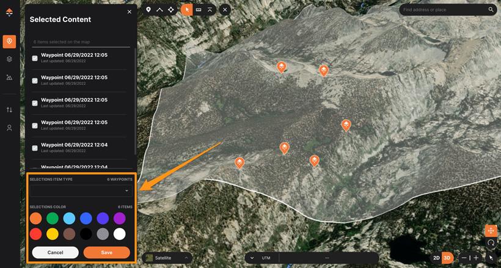The width and height of the screenshot is (501, 268).
Task: Click the search magnifier icon
Action: click(491, 10)
